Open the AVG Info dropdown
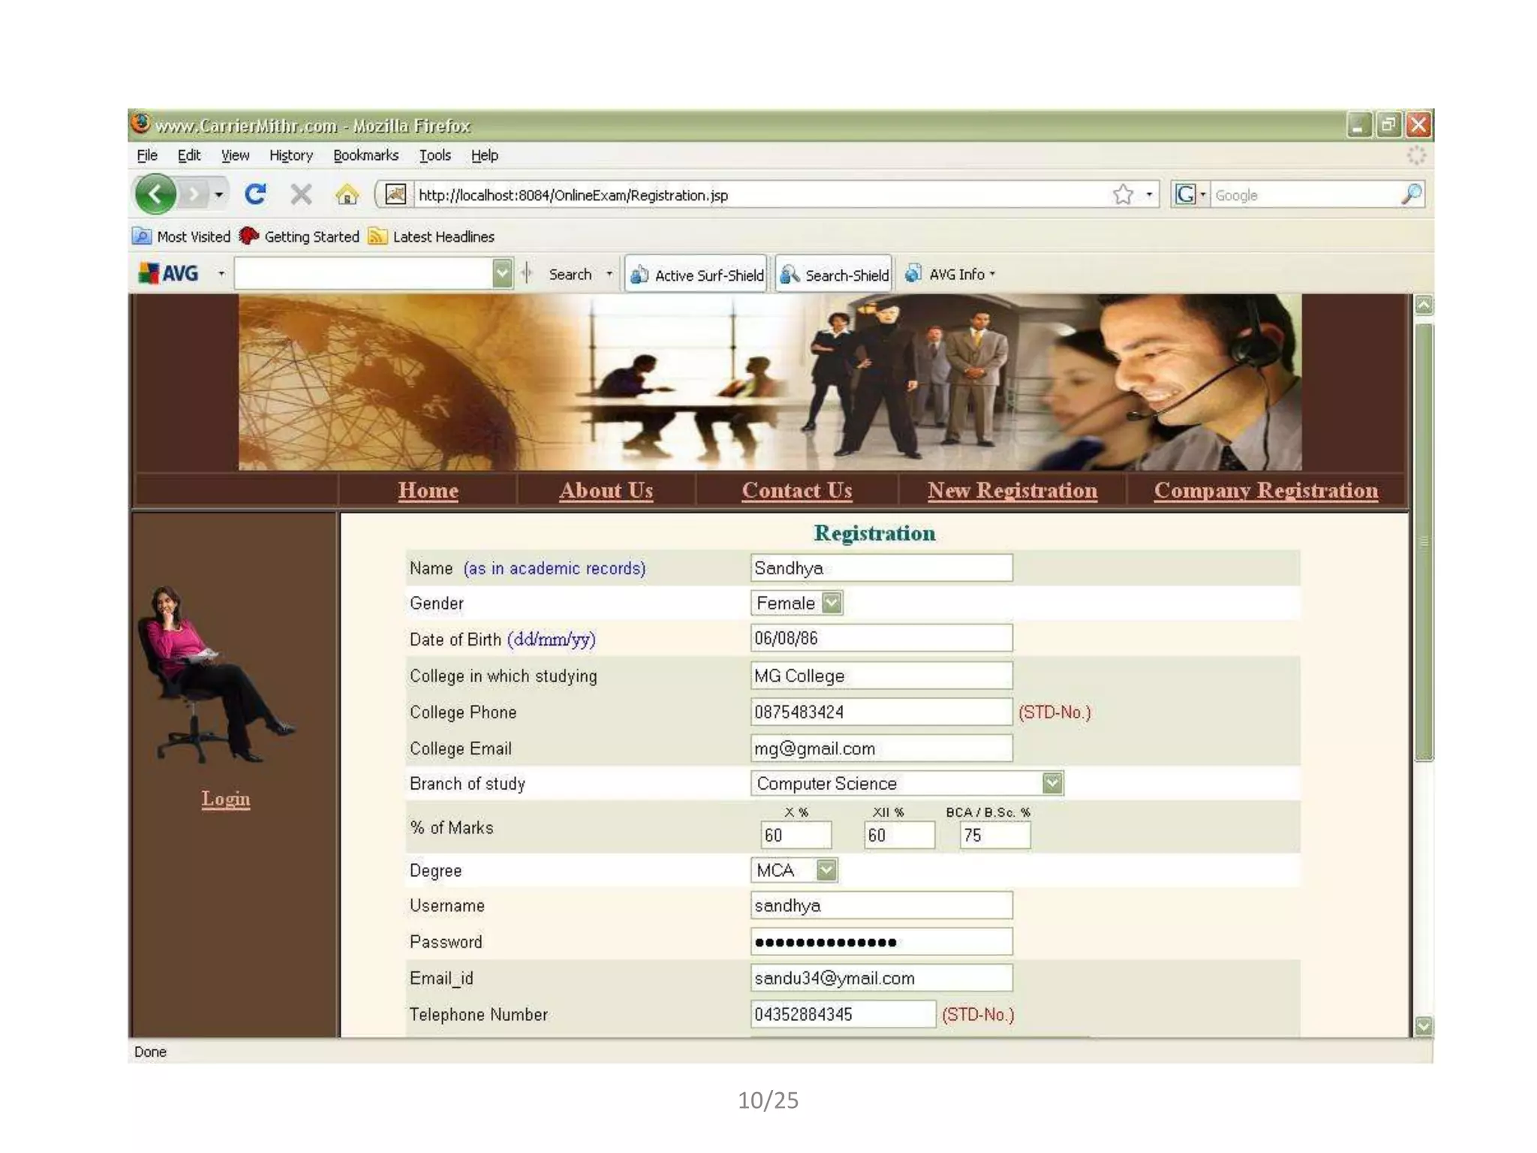The width and height of the screenshot is (1537, 1153). pyautogui.click(x=956, y=274)
